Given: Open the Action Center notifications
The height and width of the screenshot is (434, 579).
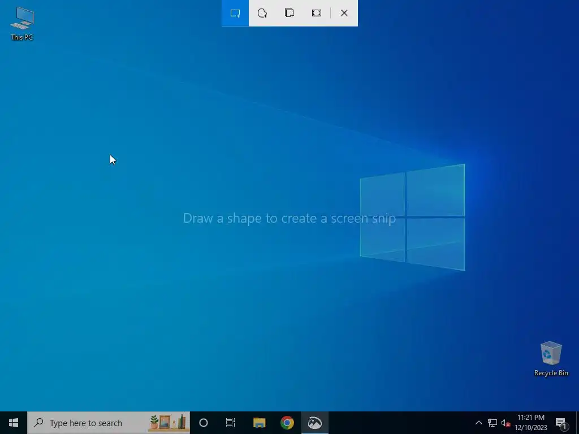Looking at the screenshot, I should coord(561,423).
